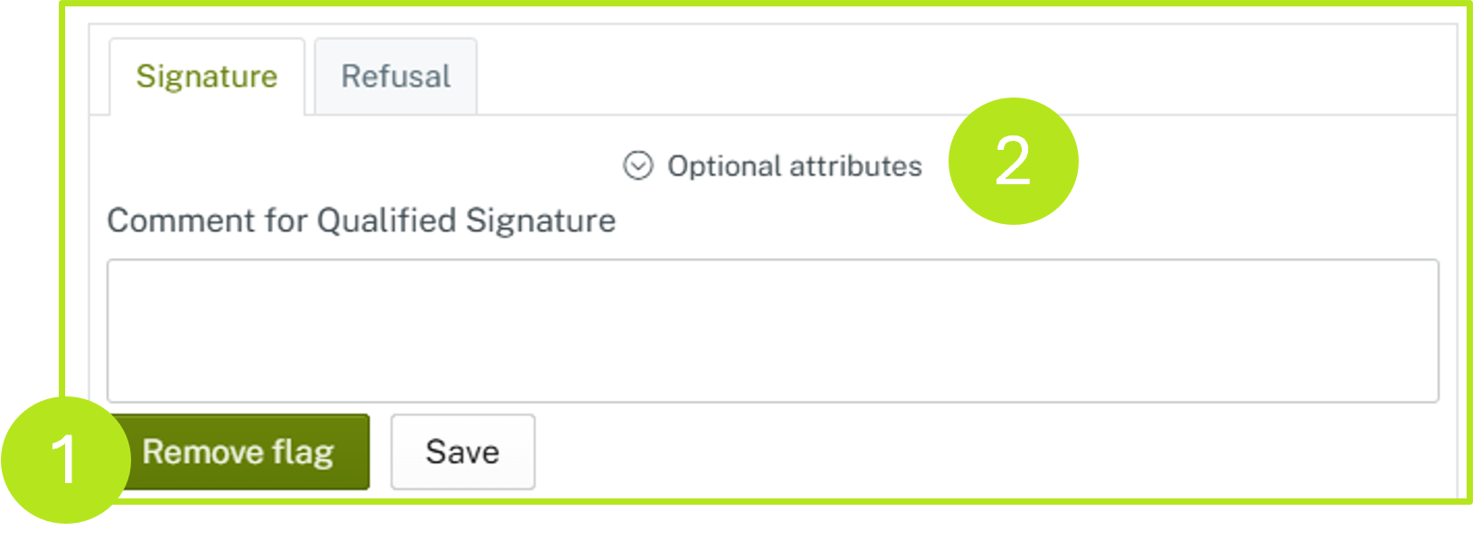The height and width of the screenshot is (549, 1473).
Task: Click the disclosure icon for optional signature attributes
Action: pos(638,165)
